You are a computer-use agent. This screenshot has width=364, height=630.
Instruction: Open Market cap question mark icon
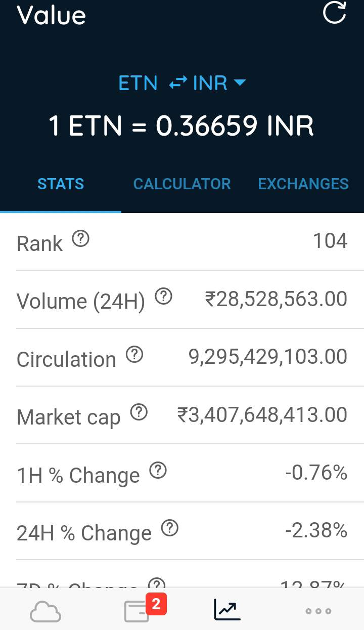139,413
